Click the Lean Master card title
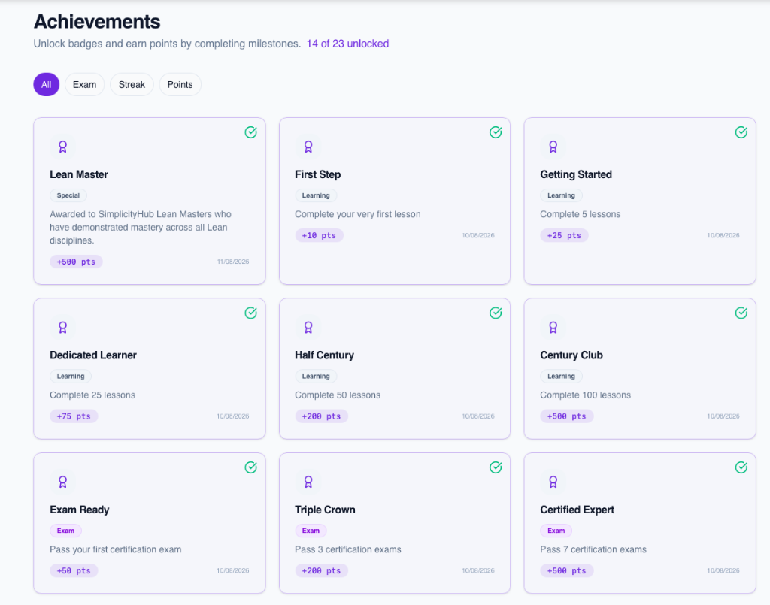770x605 pixels. [x=79, y=174]
